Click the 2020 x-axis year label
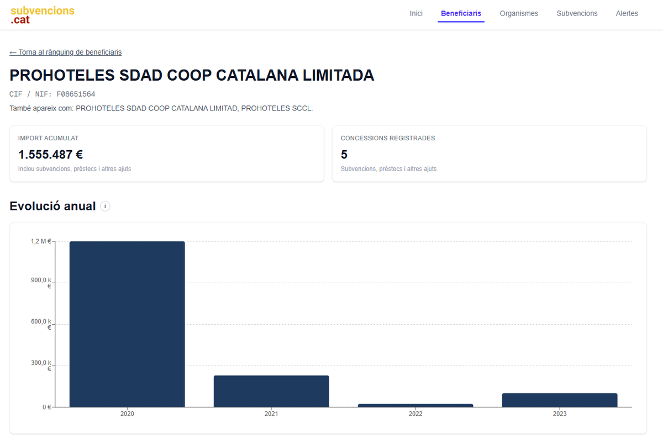The height and width of the screenshot is (445, 663). tap(127, 414)
